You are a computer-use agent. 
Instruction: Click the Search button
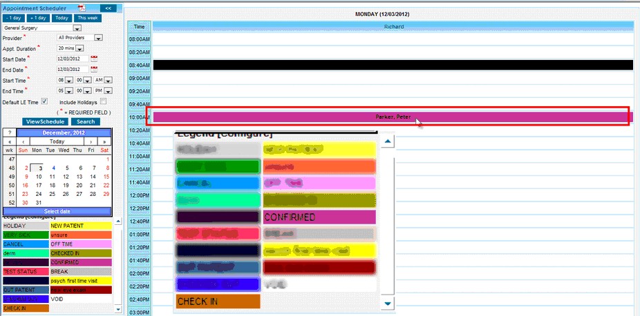pos(86,121)
